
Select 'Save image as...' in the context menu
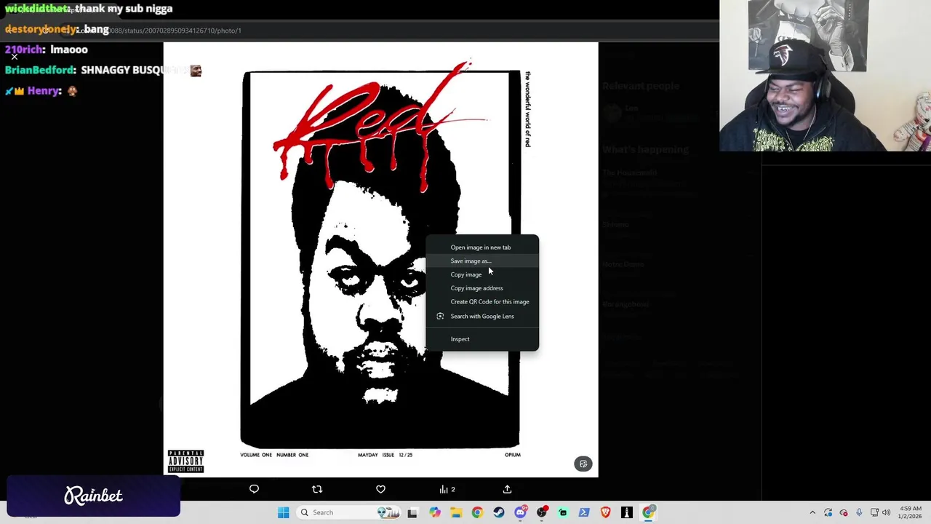point(482,261)
